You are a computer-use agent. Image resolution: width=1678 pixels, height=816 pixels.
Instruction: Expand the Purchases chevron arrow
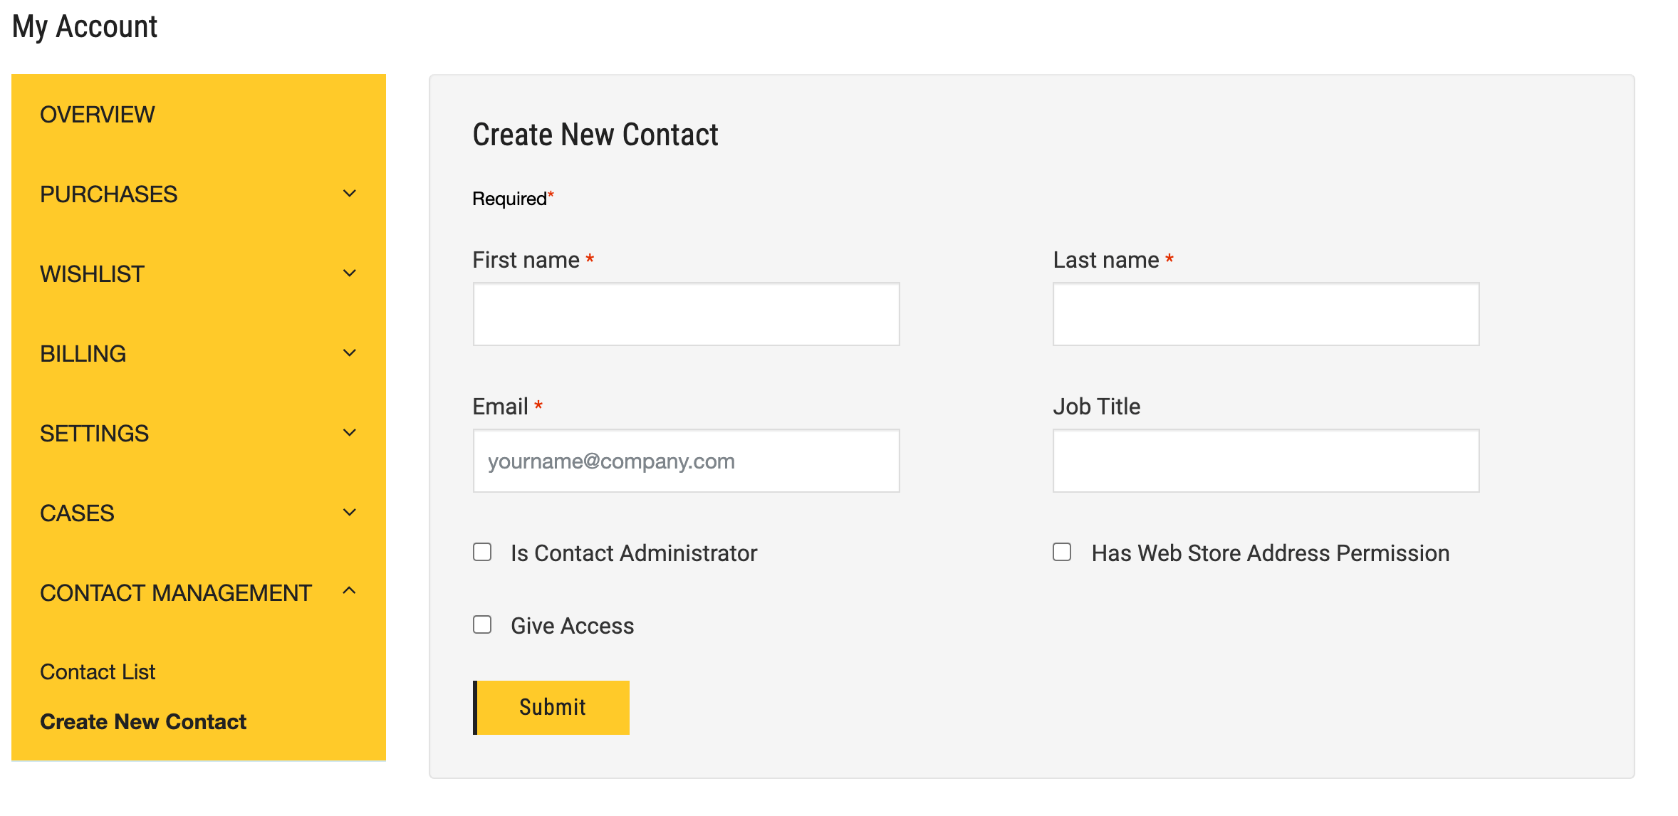click(x=349, y=194)
